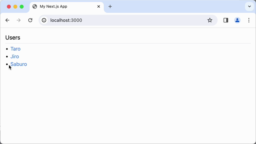Open a new tab with the plus button

[x=110, y=6]
